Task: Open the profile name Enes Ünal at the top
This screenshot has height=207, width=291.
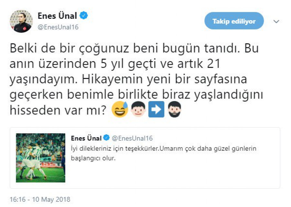Action: [57, 16]
